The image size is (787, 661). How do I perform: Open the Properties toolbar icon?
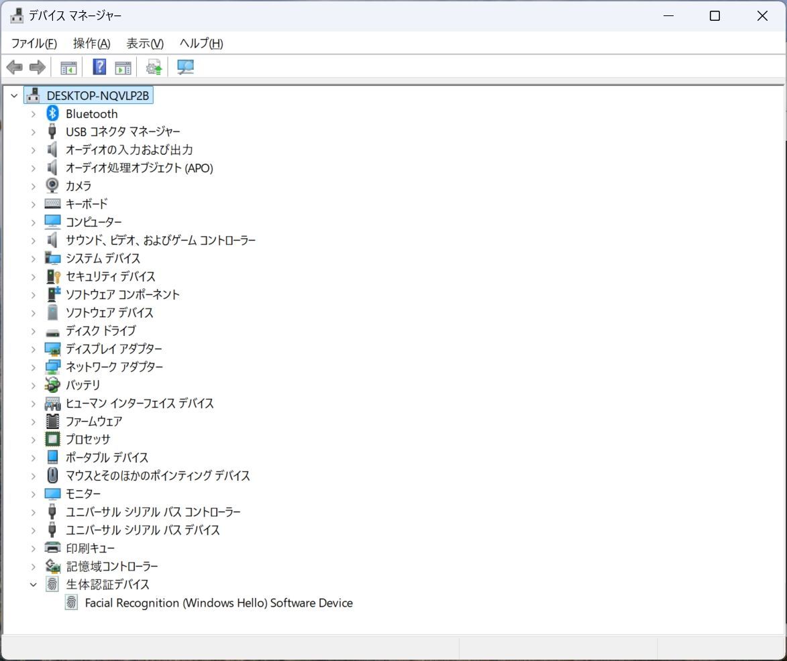point(122,66)
